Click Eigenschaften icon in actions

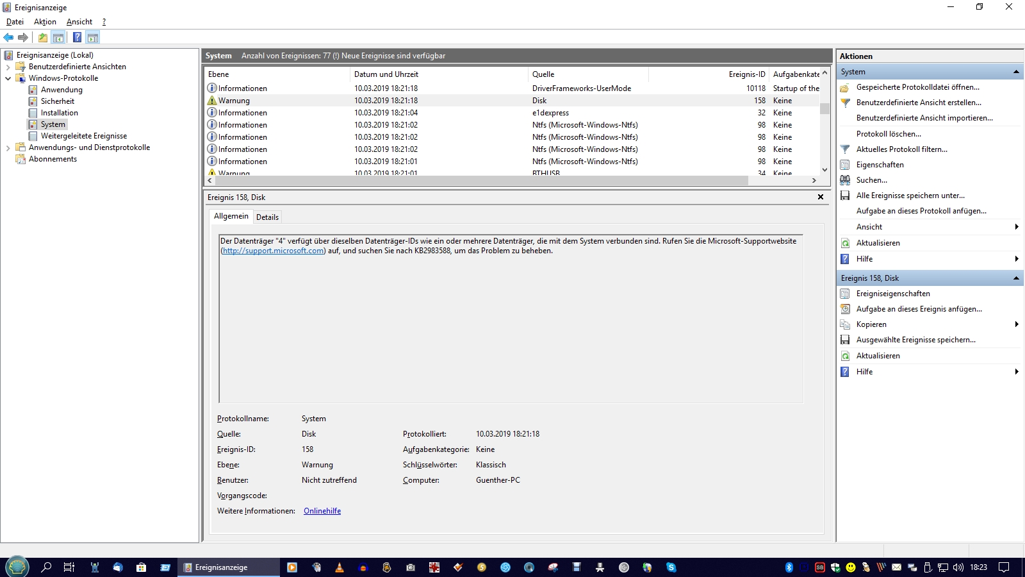point(845,165)
